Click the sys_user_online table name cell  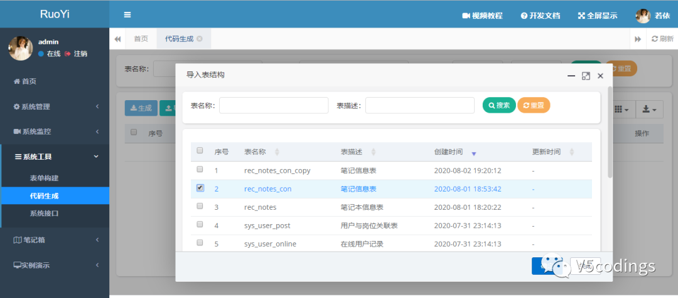click(270, 244)
